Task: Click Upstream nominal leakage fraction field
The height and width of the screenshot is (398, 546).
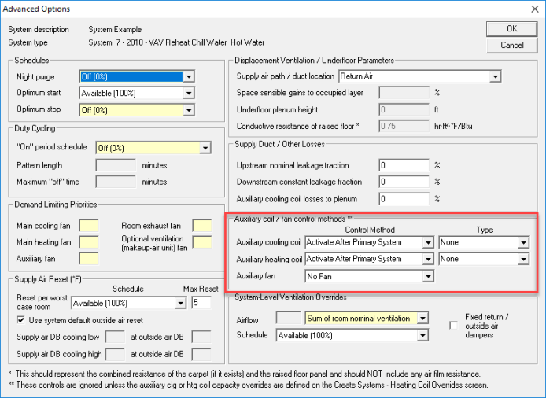Action: tap(404, 165)
